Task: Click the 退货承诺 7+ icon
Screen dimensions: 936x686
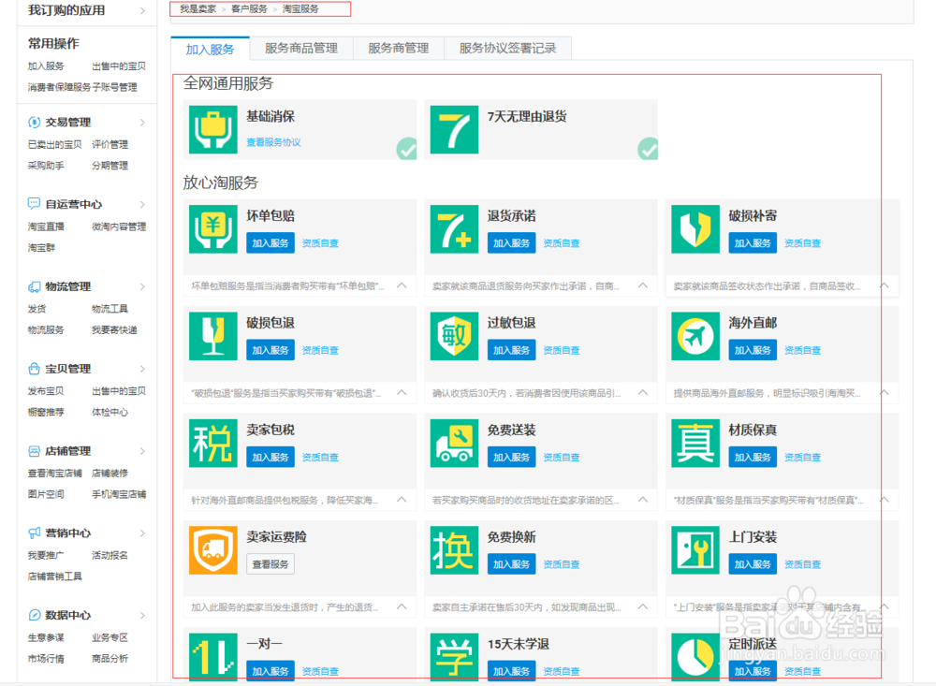Action: tap(454, 229)
